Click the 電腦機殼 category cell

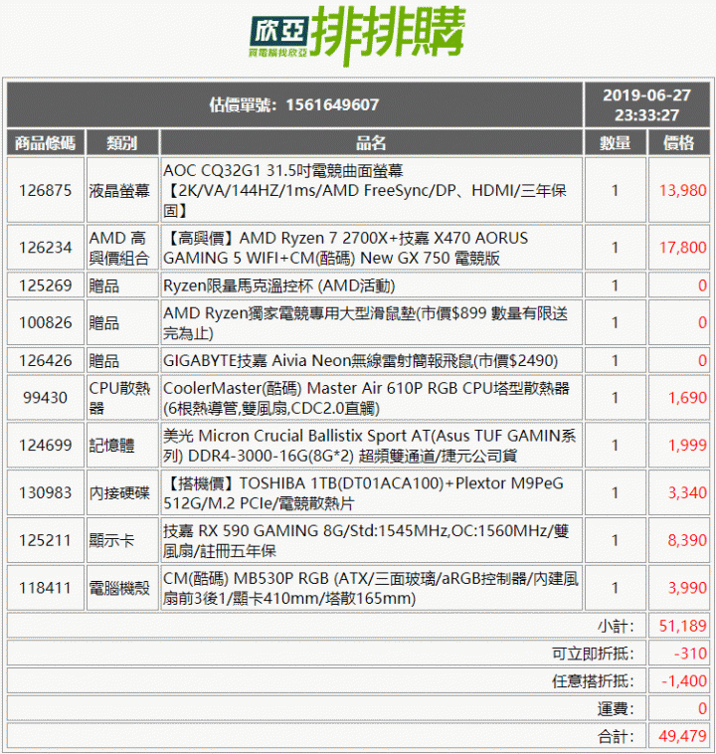tap(122, 588)
